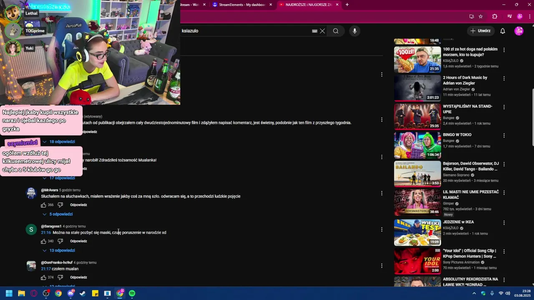Jump to timestamp 21:16 in comment
The height and width of the screenshot is (300, 534).
click(x=46, y=232)
